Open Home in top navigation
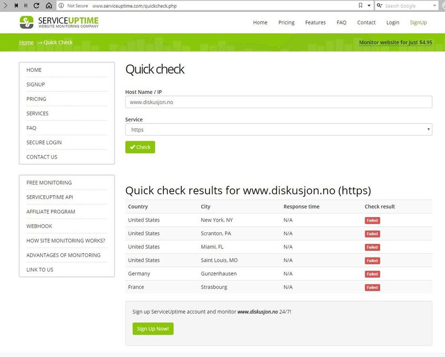 pos(260,22)
